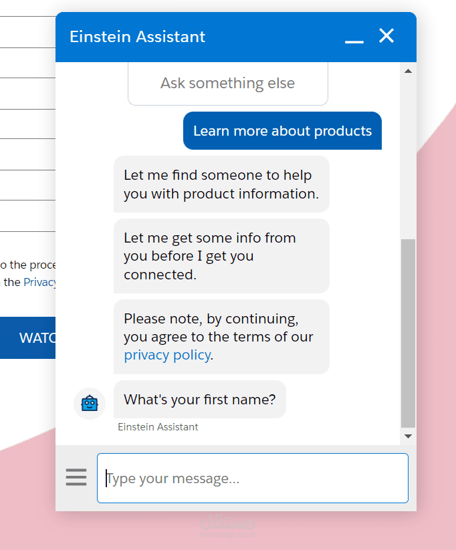Viewport: 456px width, 550px height.
Task: Focus the "Type your message" input field
Action: pos(253,478)
